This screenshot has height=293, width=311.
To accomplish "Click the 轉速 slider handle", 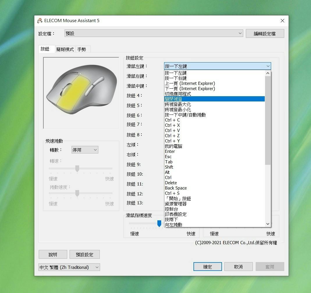I will click(77, 168).
